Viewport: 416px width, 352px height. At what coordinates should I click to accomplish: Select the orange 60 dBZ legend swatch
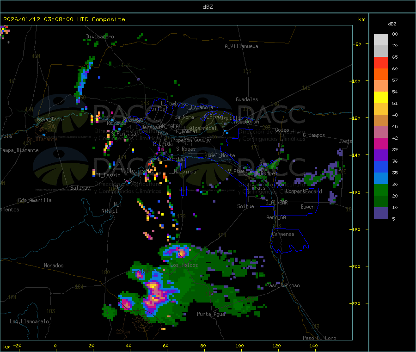(x=381, y=74)
